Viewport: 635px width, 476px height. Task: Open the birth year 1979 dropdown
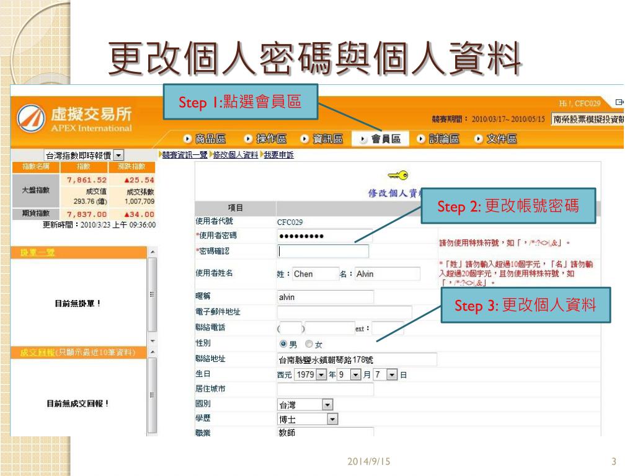310,375
